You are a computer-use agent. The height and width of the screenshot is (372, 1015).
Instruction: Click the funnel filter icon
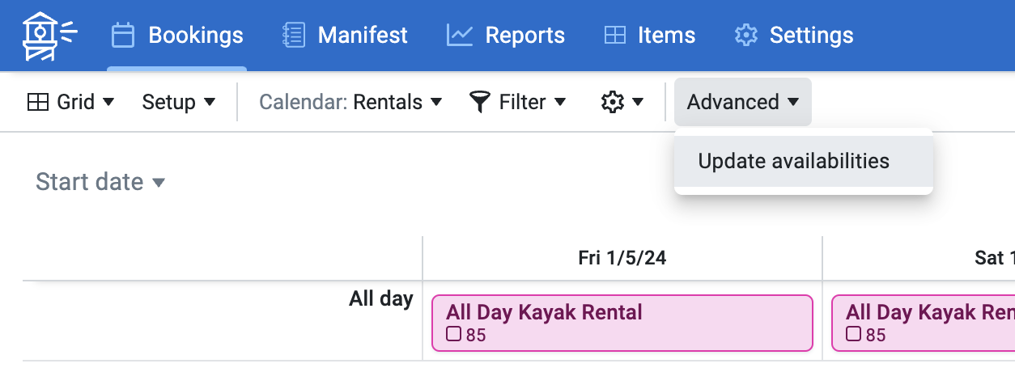(x=480, y=102)
